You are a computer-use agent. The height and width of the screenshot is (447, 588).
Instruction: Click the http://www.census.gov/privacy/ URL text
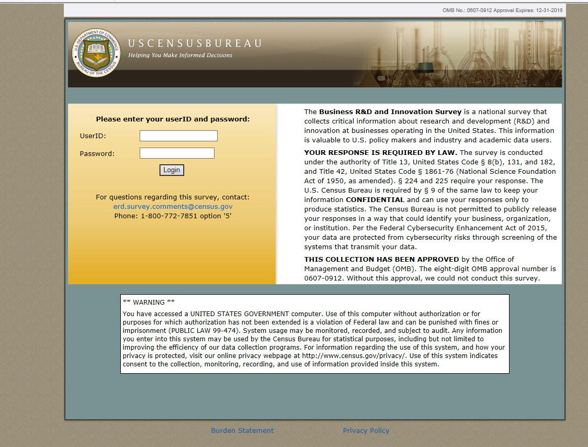pos(354,356)
